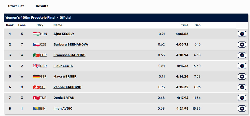Expand Maya Werner's split details
Viewport: 250px width, 116px height.
242,76
